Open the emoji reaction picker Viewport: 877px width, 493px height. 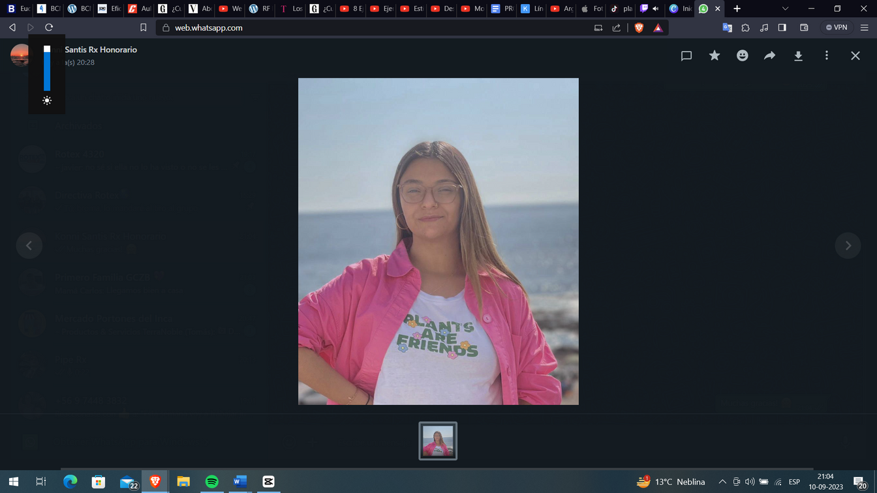742,56
